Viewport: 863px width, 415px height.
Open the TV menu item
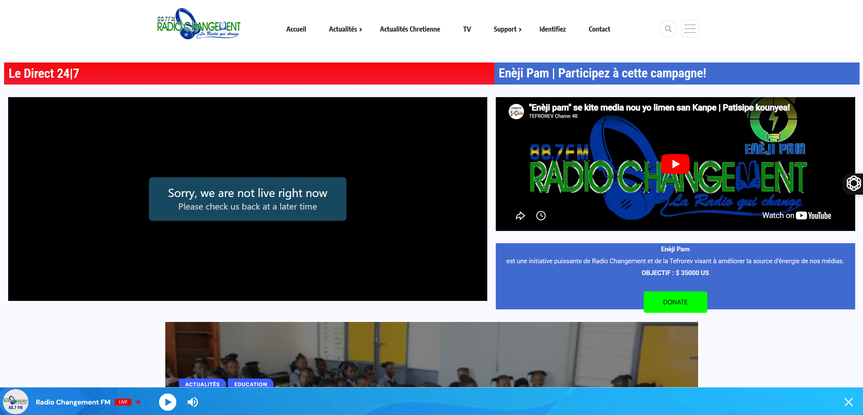(467, 29)
